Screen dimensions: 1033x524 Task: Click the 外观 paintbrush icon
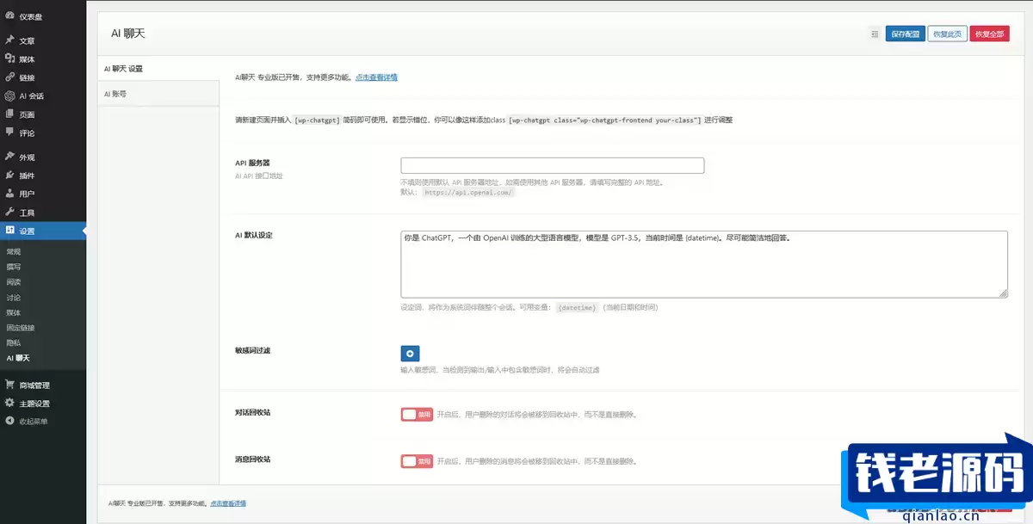(x=9, y=157)
